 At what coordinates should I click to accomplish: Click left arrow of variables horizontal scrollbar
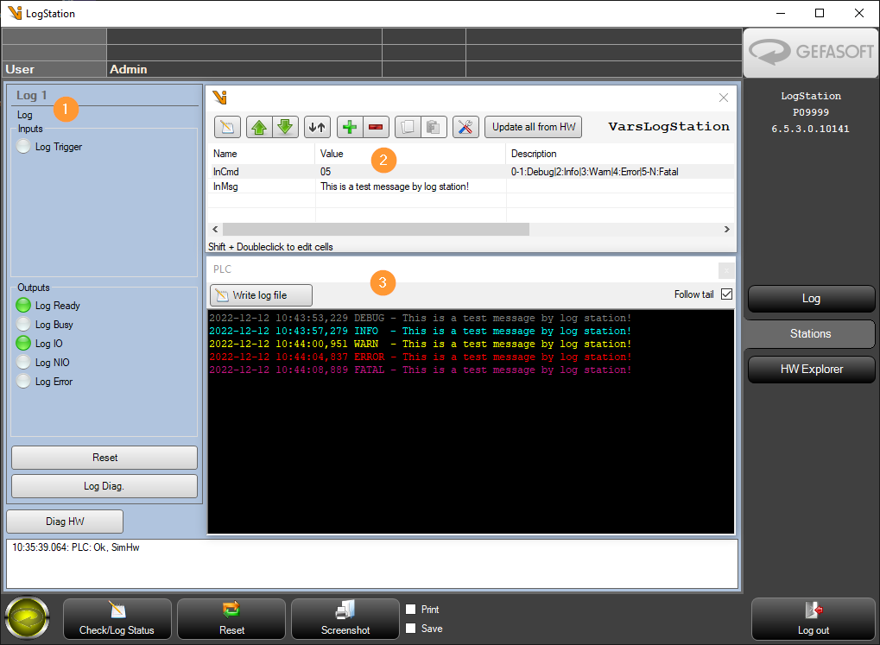[215, 229]
